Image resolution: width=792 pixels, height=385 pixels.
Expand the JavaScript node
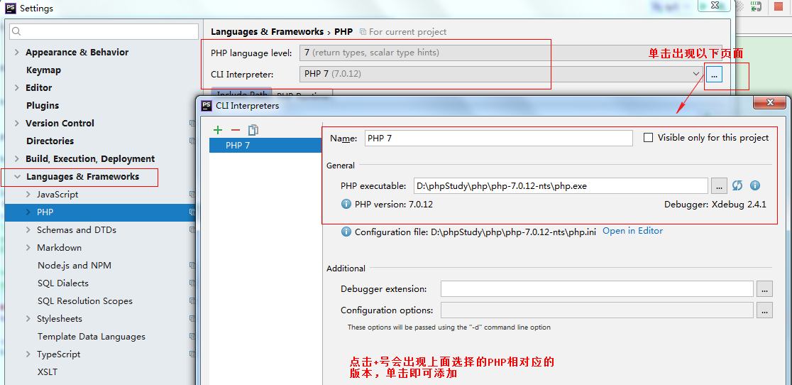(x=28, y=194)
